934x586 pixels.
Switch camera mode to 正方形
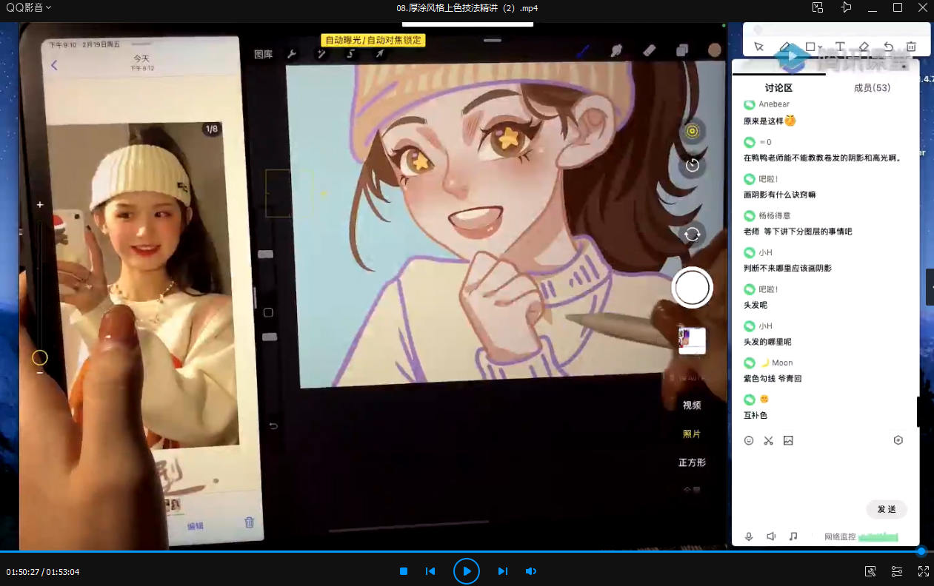pyautogui.click(x=692, y=462)
